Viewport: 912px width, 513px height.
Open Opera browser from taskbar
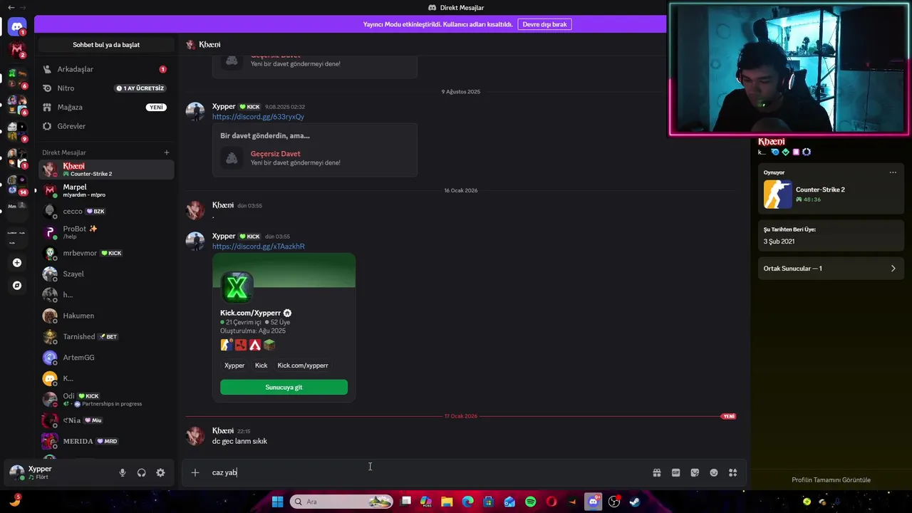click(551, 502)
